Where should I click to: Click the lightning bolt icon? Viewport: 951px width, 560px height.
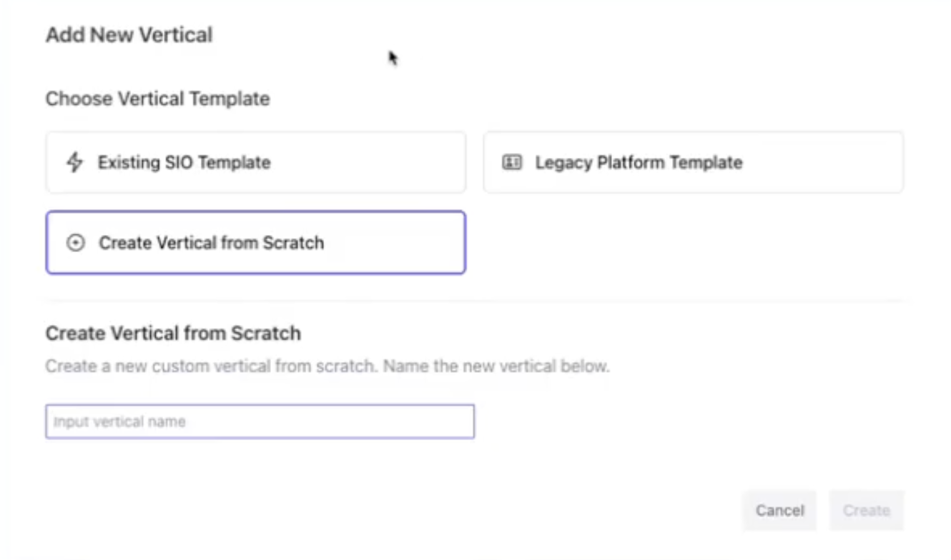click(74, 162)
